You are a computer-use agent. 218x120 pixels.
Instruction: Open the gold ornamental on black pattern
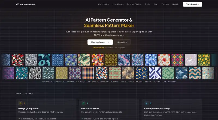pos(111,60)
